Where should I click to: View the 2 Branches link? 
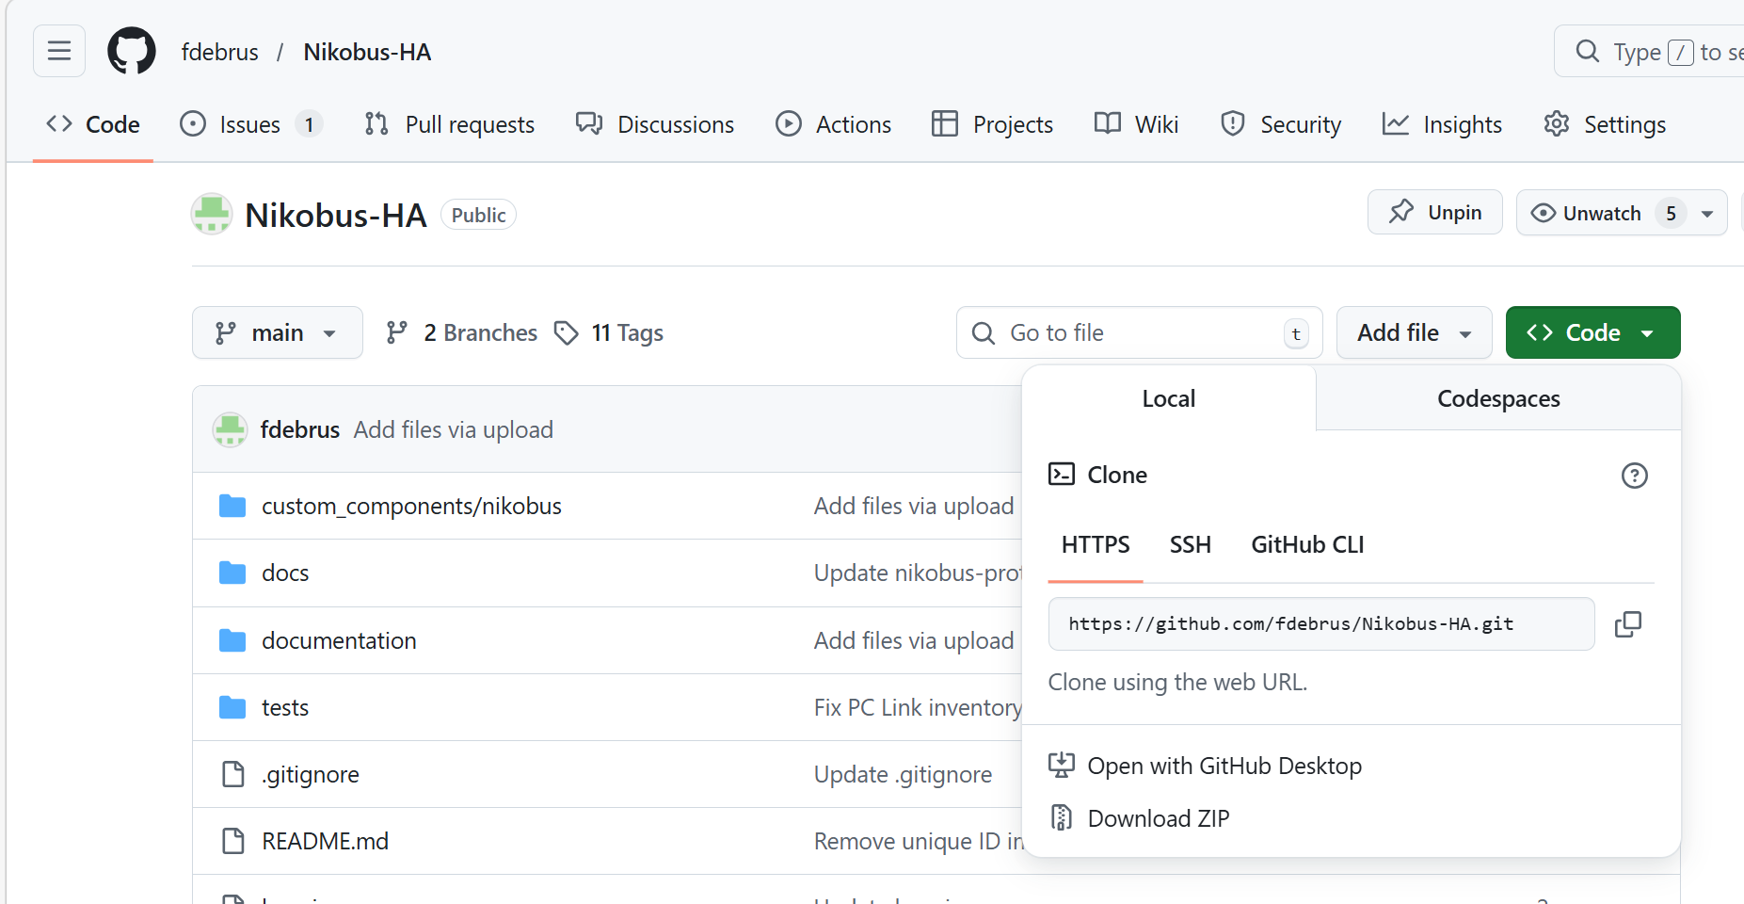pyautogui.click(x=462, y=333)
